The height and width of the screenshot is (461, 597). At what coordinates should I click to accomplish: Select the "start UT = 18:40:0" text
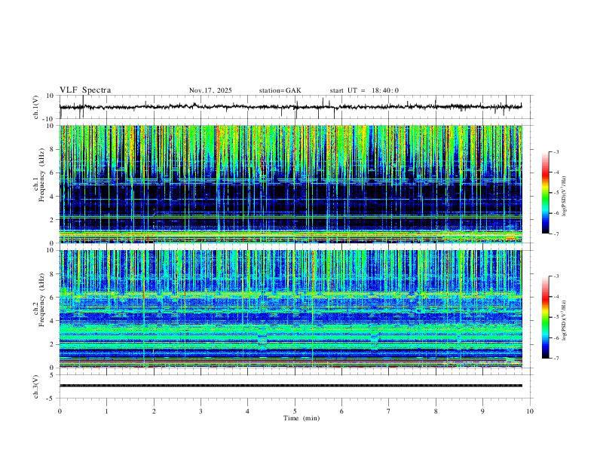pyautogui.click(x=364, y=90)
